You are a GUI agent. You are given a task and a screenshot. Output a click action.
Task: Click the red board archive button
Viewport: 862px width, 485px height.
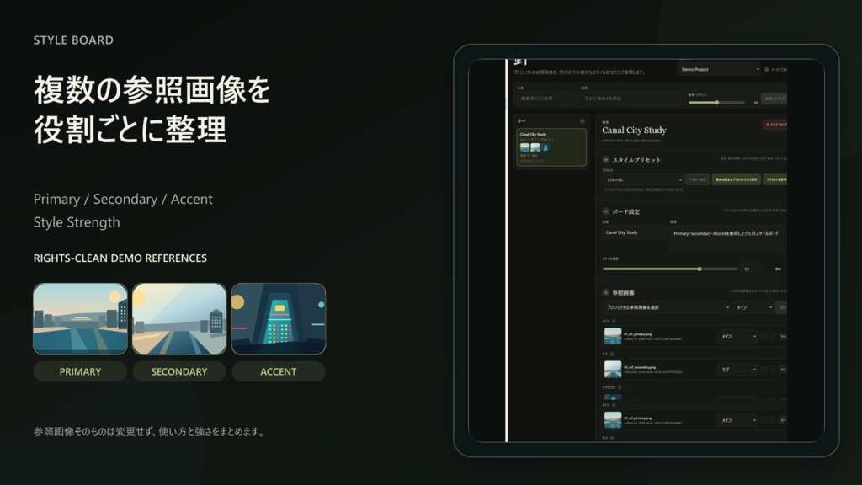click(775, 125)
